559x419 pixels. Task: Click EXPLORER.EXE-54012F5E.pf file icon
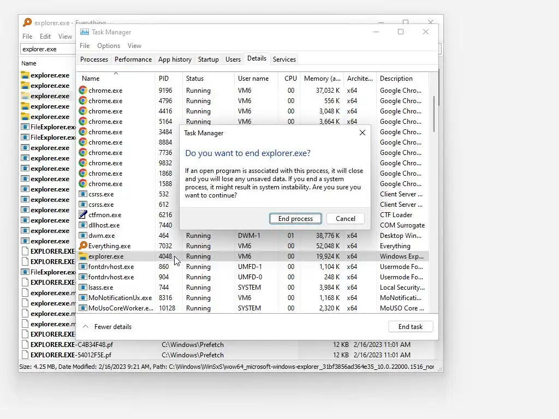25,355
